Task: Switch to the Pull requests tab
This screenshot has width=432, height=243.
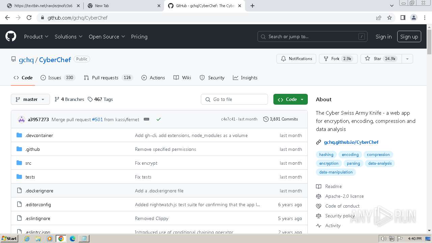Action: (108, 78)
